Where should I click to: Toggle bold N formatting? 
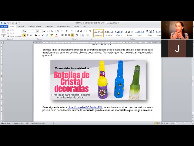click(x=24, y=35)
